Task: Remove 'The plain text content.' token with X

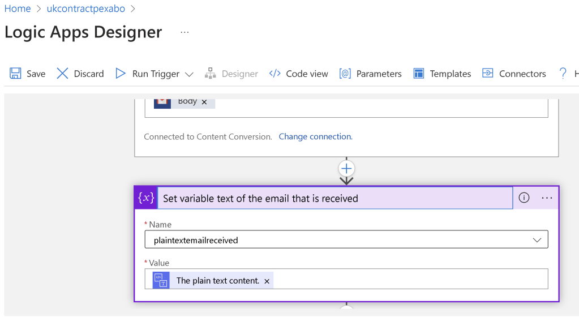Action: pyautogui.click(x=267, y=281)
